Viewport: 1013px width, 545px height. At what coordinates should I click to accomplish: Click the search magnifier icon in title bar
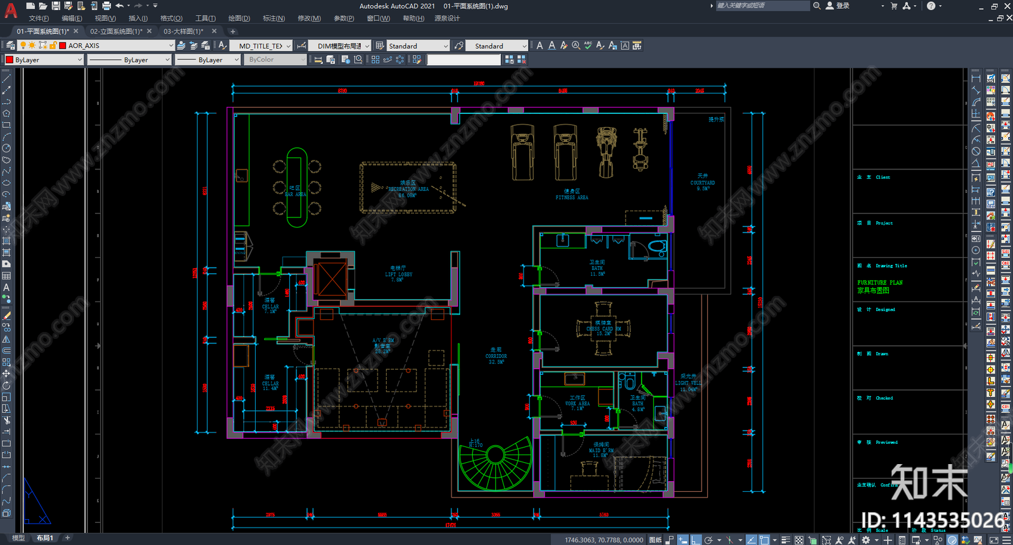pos(817,6)
